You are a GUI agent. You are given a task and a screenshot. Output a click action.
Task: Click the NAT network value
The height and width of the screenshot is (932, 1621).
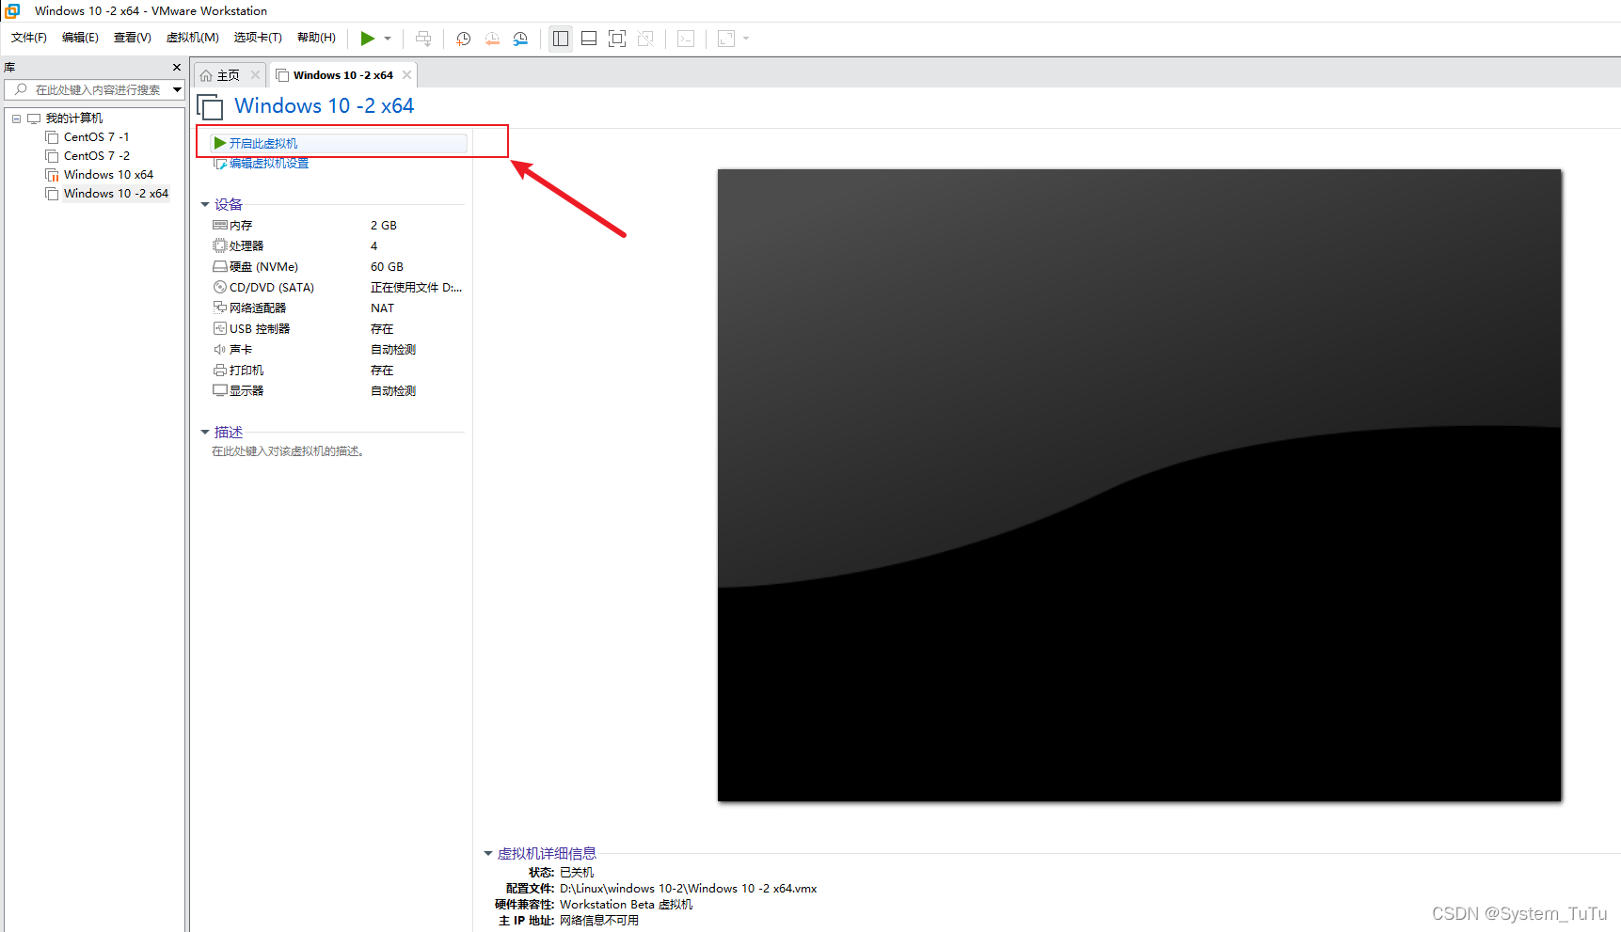(382, 308)
